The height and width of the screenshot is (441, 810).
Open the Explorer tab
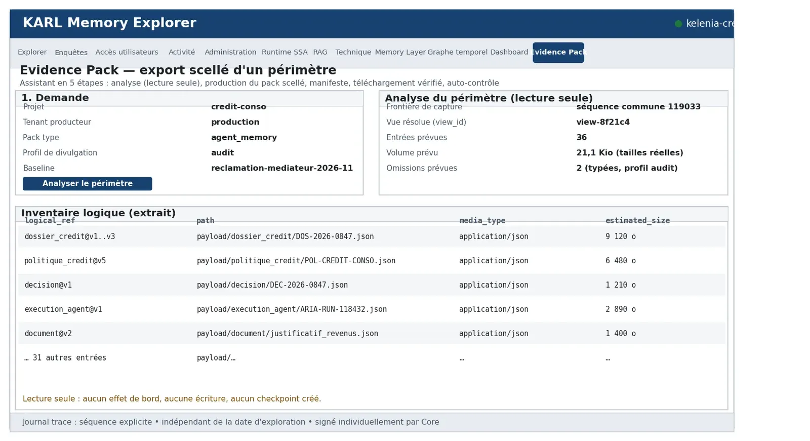(32, 52)
